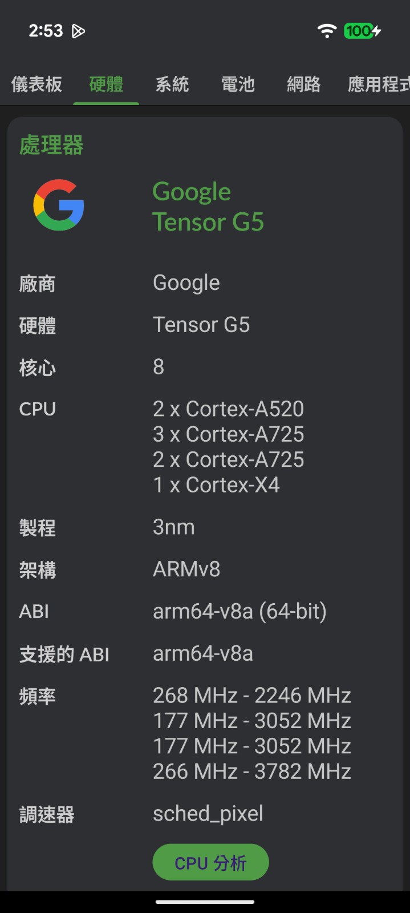Switch to the 應用程式 tab

[378, 84]
